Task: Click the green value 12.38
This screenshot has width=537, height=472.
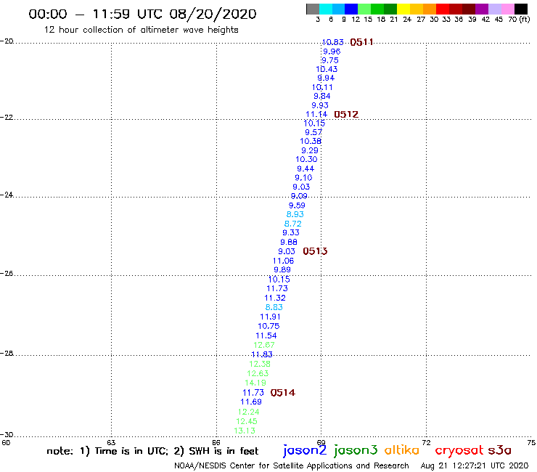Action: tap(260, 364)
